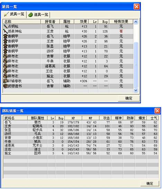This screenshot has height=190, width=162.
Task: Click the 轩辕春秋 book icon
Action: pos(6,81)
